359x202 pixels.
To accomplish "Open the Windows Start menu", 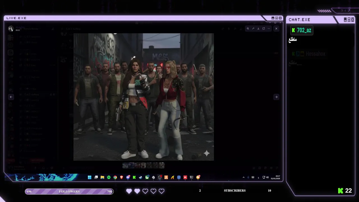I will click(89, 177).
